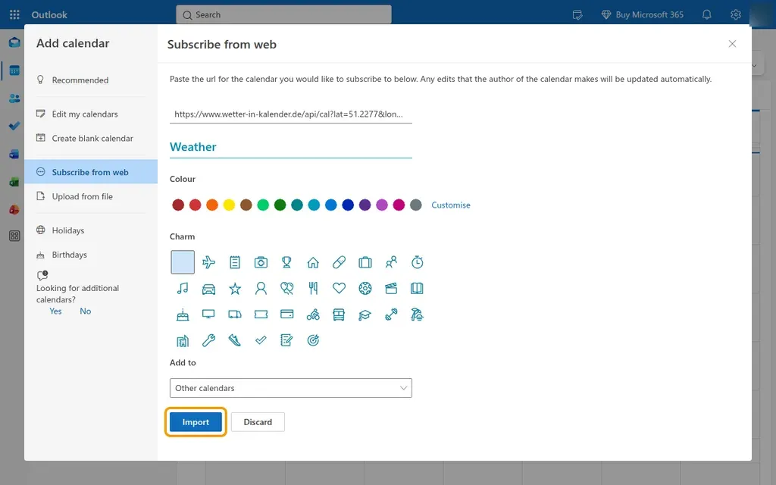The height and width of the screenshot is (485, 776).
Task: Select the trophy charm
Action: 286,262
